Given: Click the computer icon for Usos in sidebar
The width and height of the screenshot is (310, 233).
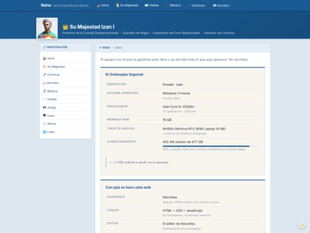Looking at the screenshot, I should click(x=44, y=116).
